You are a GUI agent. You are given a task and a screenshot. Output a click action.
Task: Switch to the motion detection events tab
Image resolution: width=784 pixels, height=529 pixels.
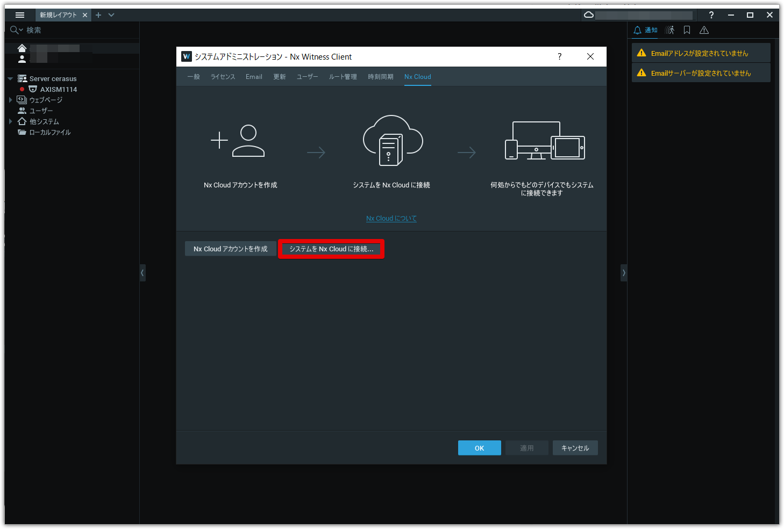669,30
